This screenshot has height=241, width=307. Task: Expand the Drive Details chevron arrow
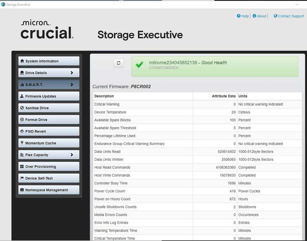tap(72, 73)
